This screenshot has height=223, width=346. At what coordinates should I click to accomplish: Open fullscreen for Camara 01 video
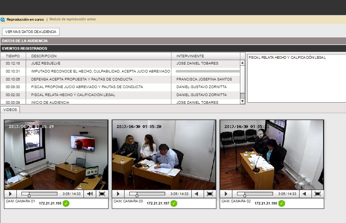point(102,194)
